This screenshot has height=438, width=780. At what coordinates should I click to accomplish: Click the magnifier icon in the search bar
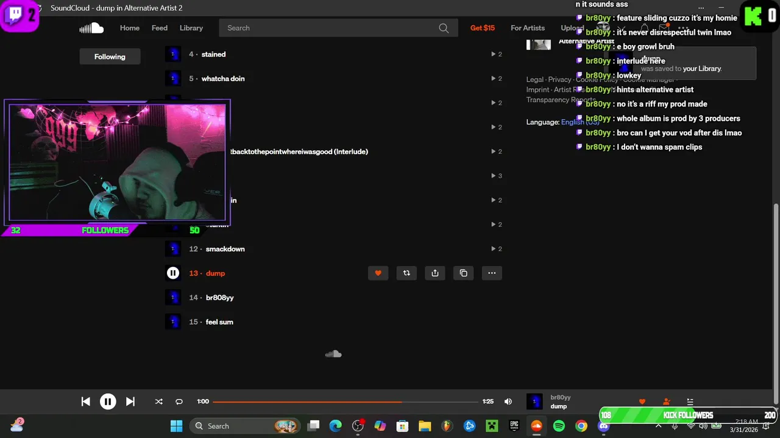click(444, 28)
